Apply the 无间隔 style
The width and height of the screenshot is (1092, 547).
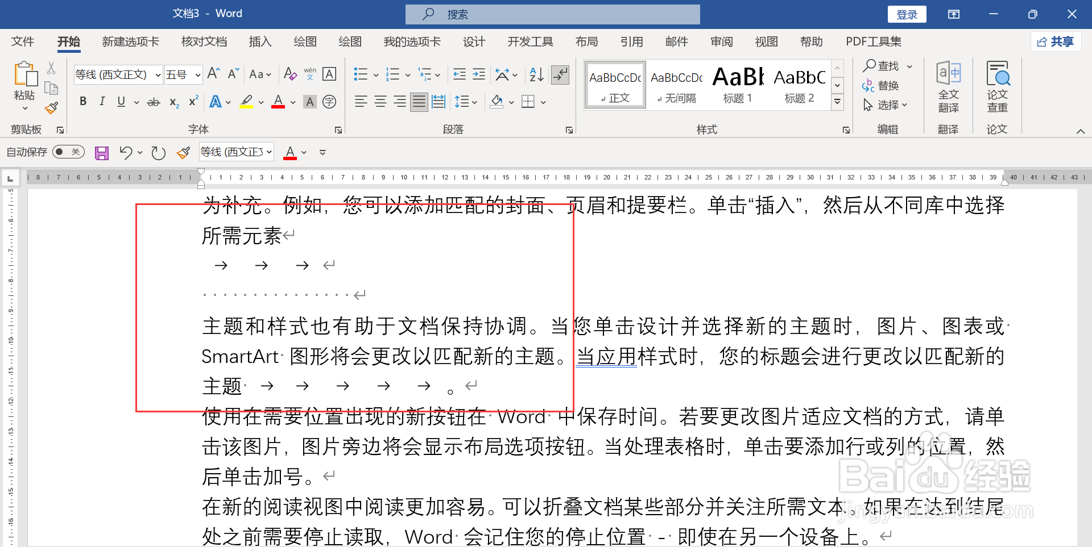(x=677, y=85)
